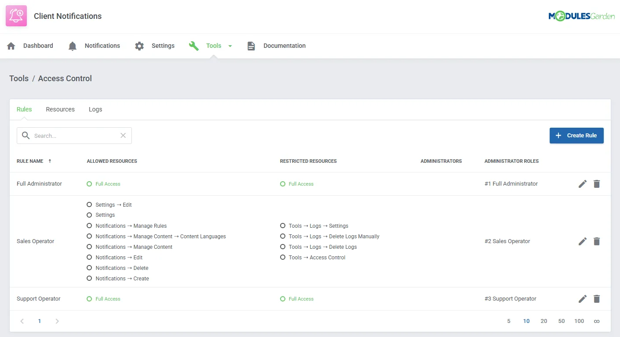
Task: Switch to the Logs tab
Action: pyautogui.click(x=95, y=109)
